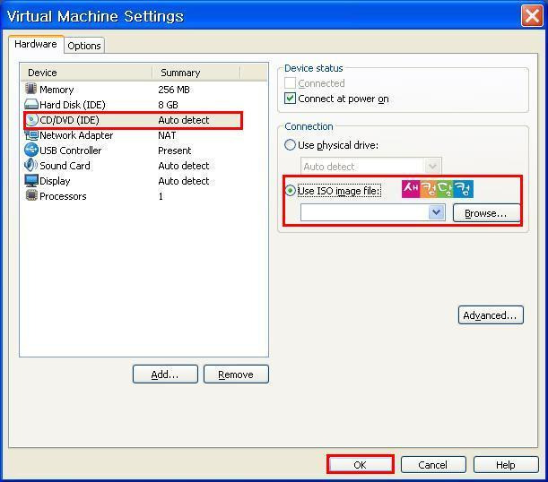
Task: Toggle the Connected checkbox
Action: coord(290,83)
